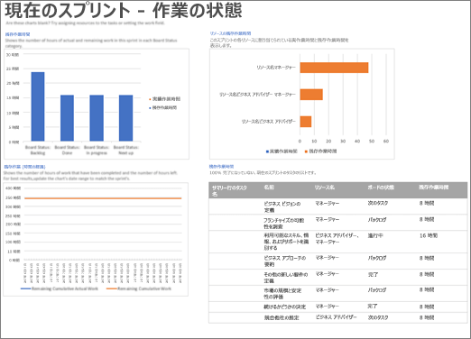This screenshot has height=339, width=471.
Task: Click the task name 競合他社の識定
Action: pos(282,317)
